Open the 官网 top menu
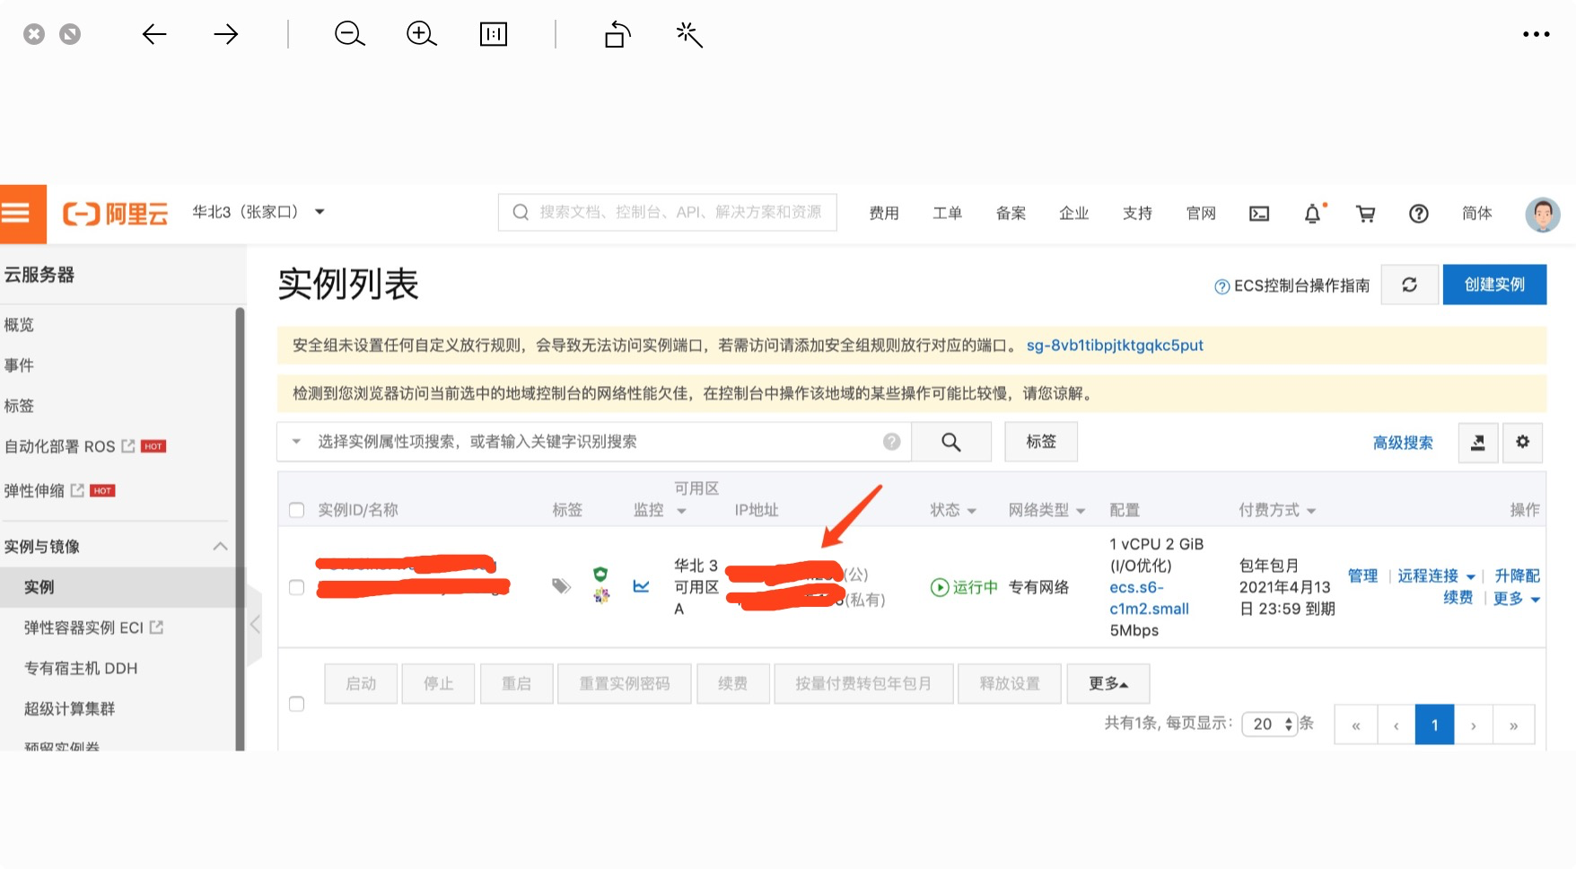Image resolution: width=1576 pixels, height=869 pixels. [1201, 214]
